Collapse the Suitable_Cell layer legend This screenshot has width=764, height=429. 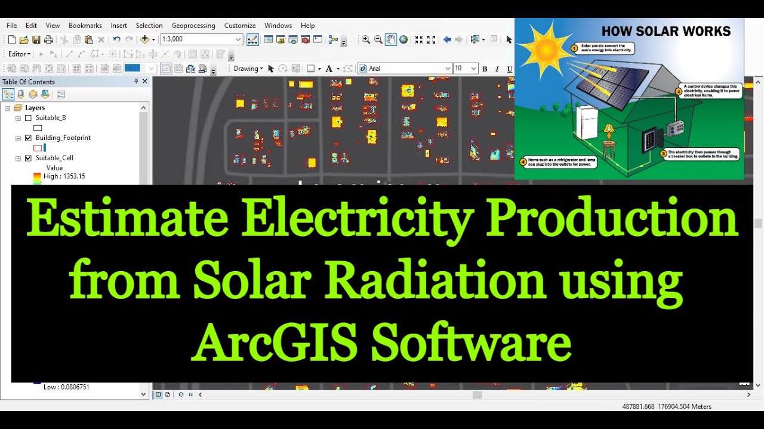(19, 158)
